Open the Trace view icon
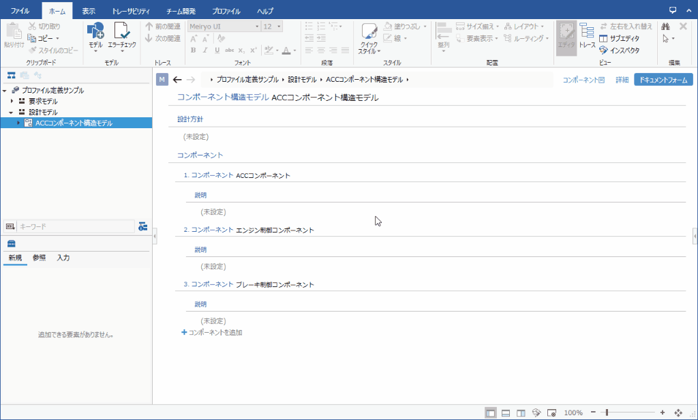Image resolution: width=698 pixels, height=420 pixels. coord(587,35)
